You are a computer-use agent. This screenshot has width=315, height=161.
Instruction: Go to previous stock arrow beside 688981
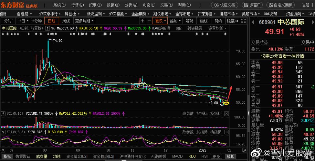[253, 22]
